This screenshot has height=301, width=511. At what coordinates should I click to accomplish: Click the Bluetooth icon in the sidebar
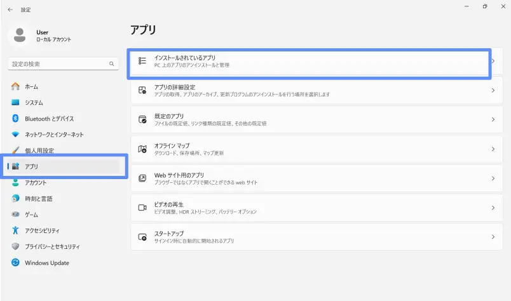(x=15, y=118)
